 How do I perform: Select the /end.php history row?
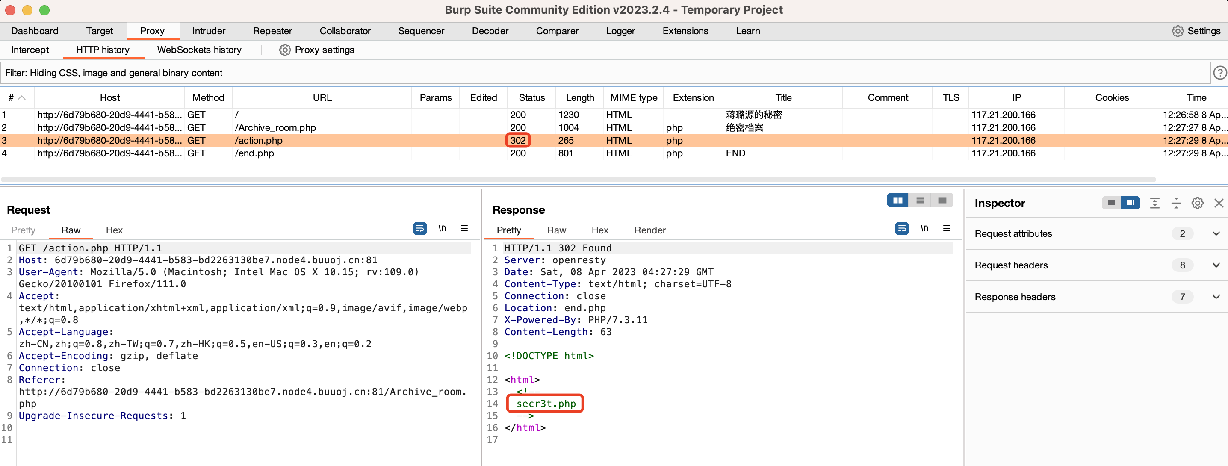(254, 153)
